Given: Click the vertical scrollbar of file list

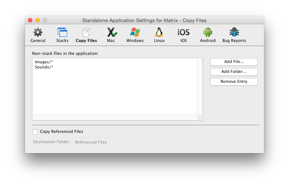Looking at the screenshot, I should tap(200, 87).
